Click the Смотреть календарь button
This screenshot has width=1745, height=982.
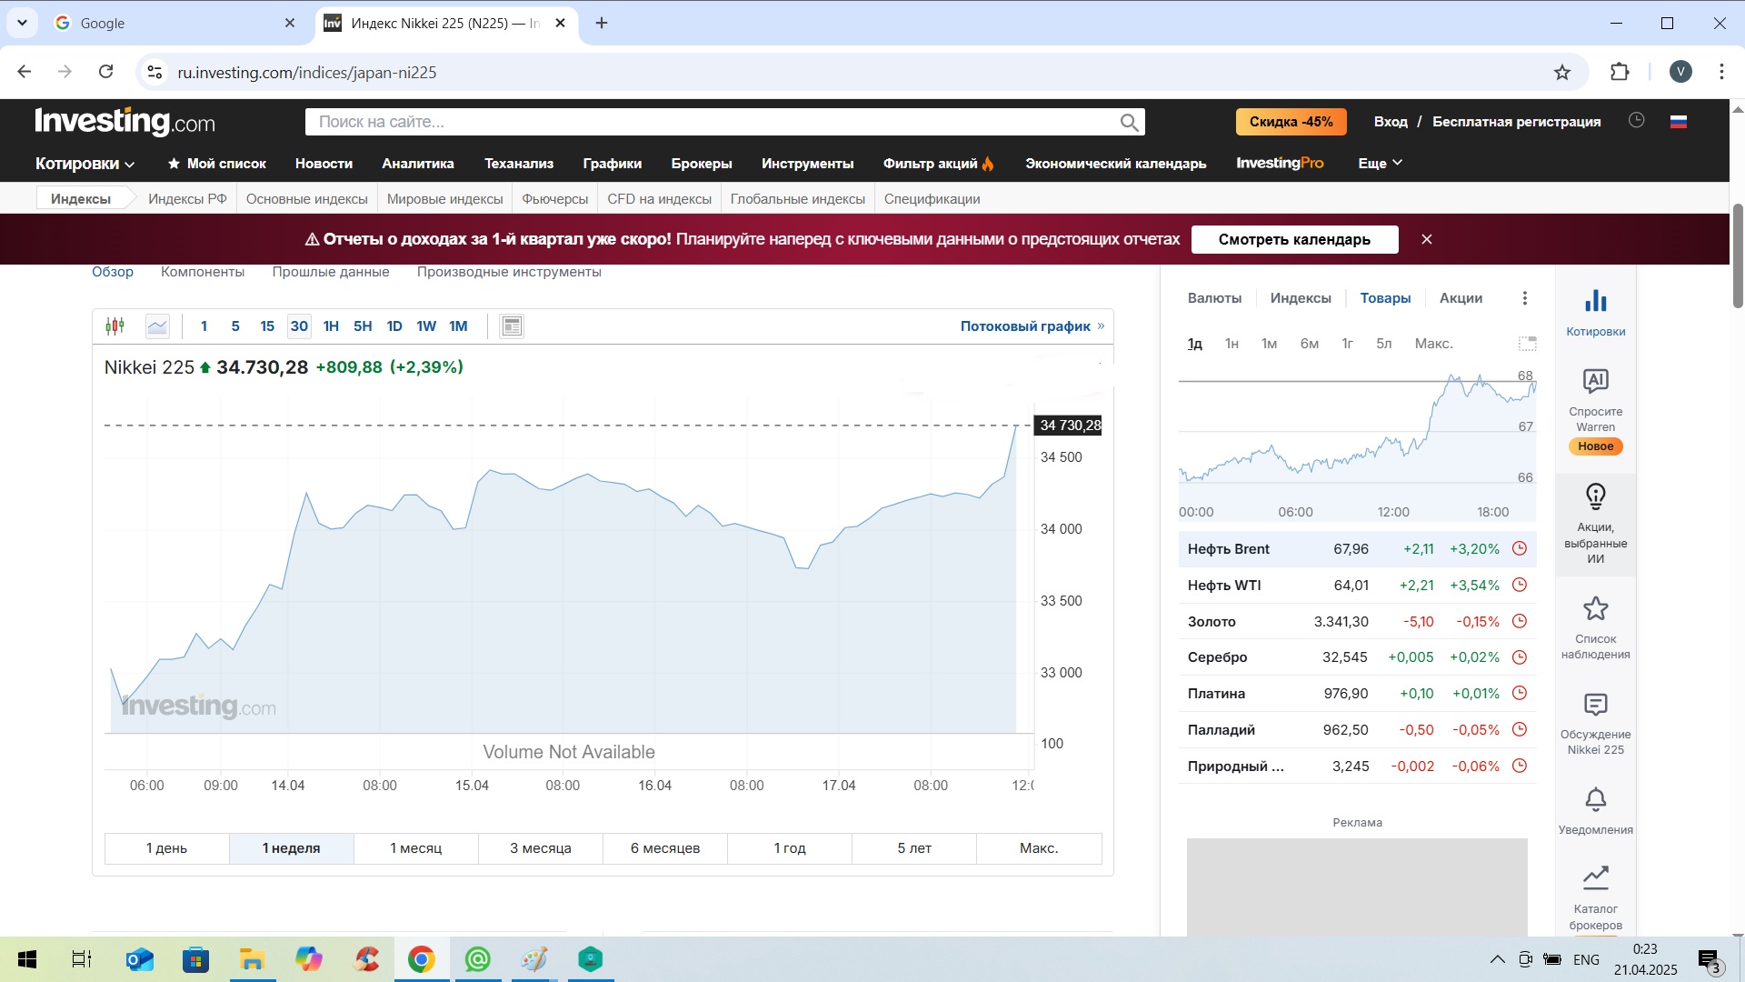[x=1294, y=239]
